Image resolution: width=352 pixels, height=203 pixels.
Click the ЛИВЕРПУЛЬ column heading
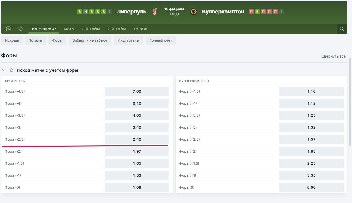(x=15, y=81)
